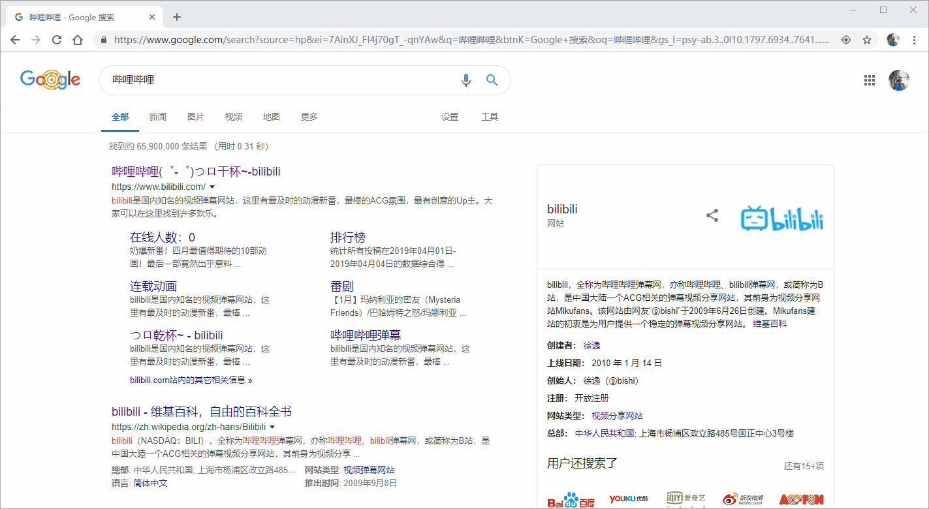Expand dropdown arrow beside www.bilibili.com URL

click(x=212, y=187)
